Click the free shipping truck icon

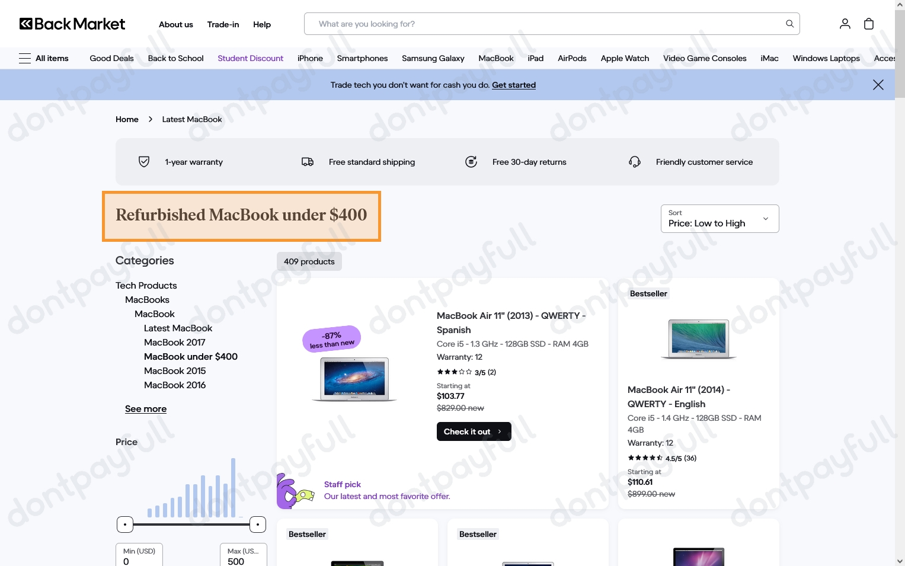coord(308,162)
